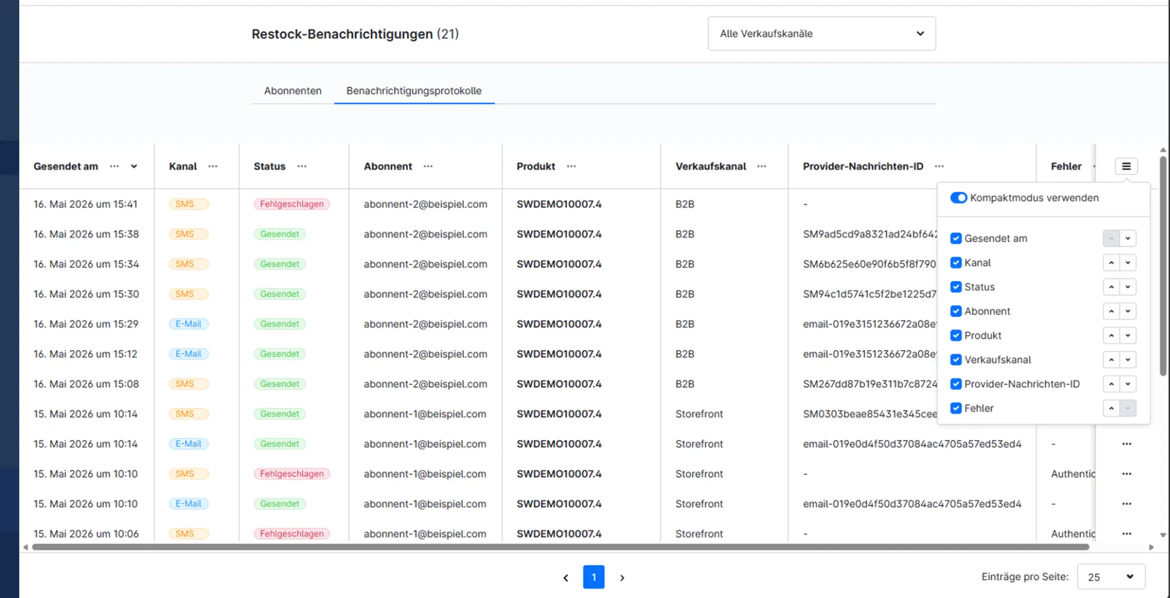Move Produkt column down
Viewport: 1170px width, 598px height.
(1128, 336)
